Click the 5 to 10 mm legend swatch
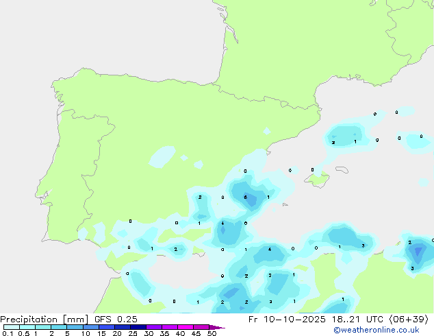This screenshot has width=434, height=336. [75, 327]
